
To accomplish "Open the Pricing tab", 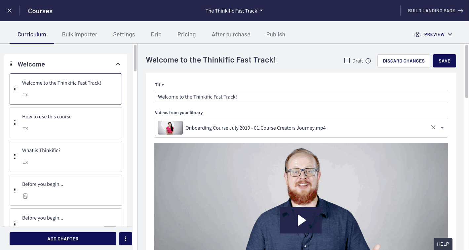I will [186, 34].
